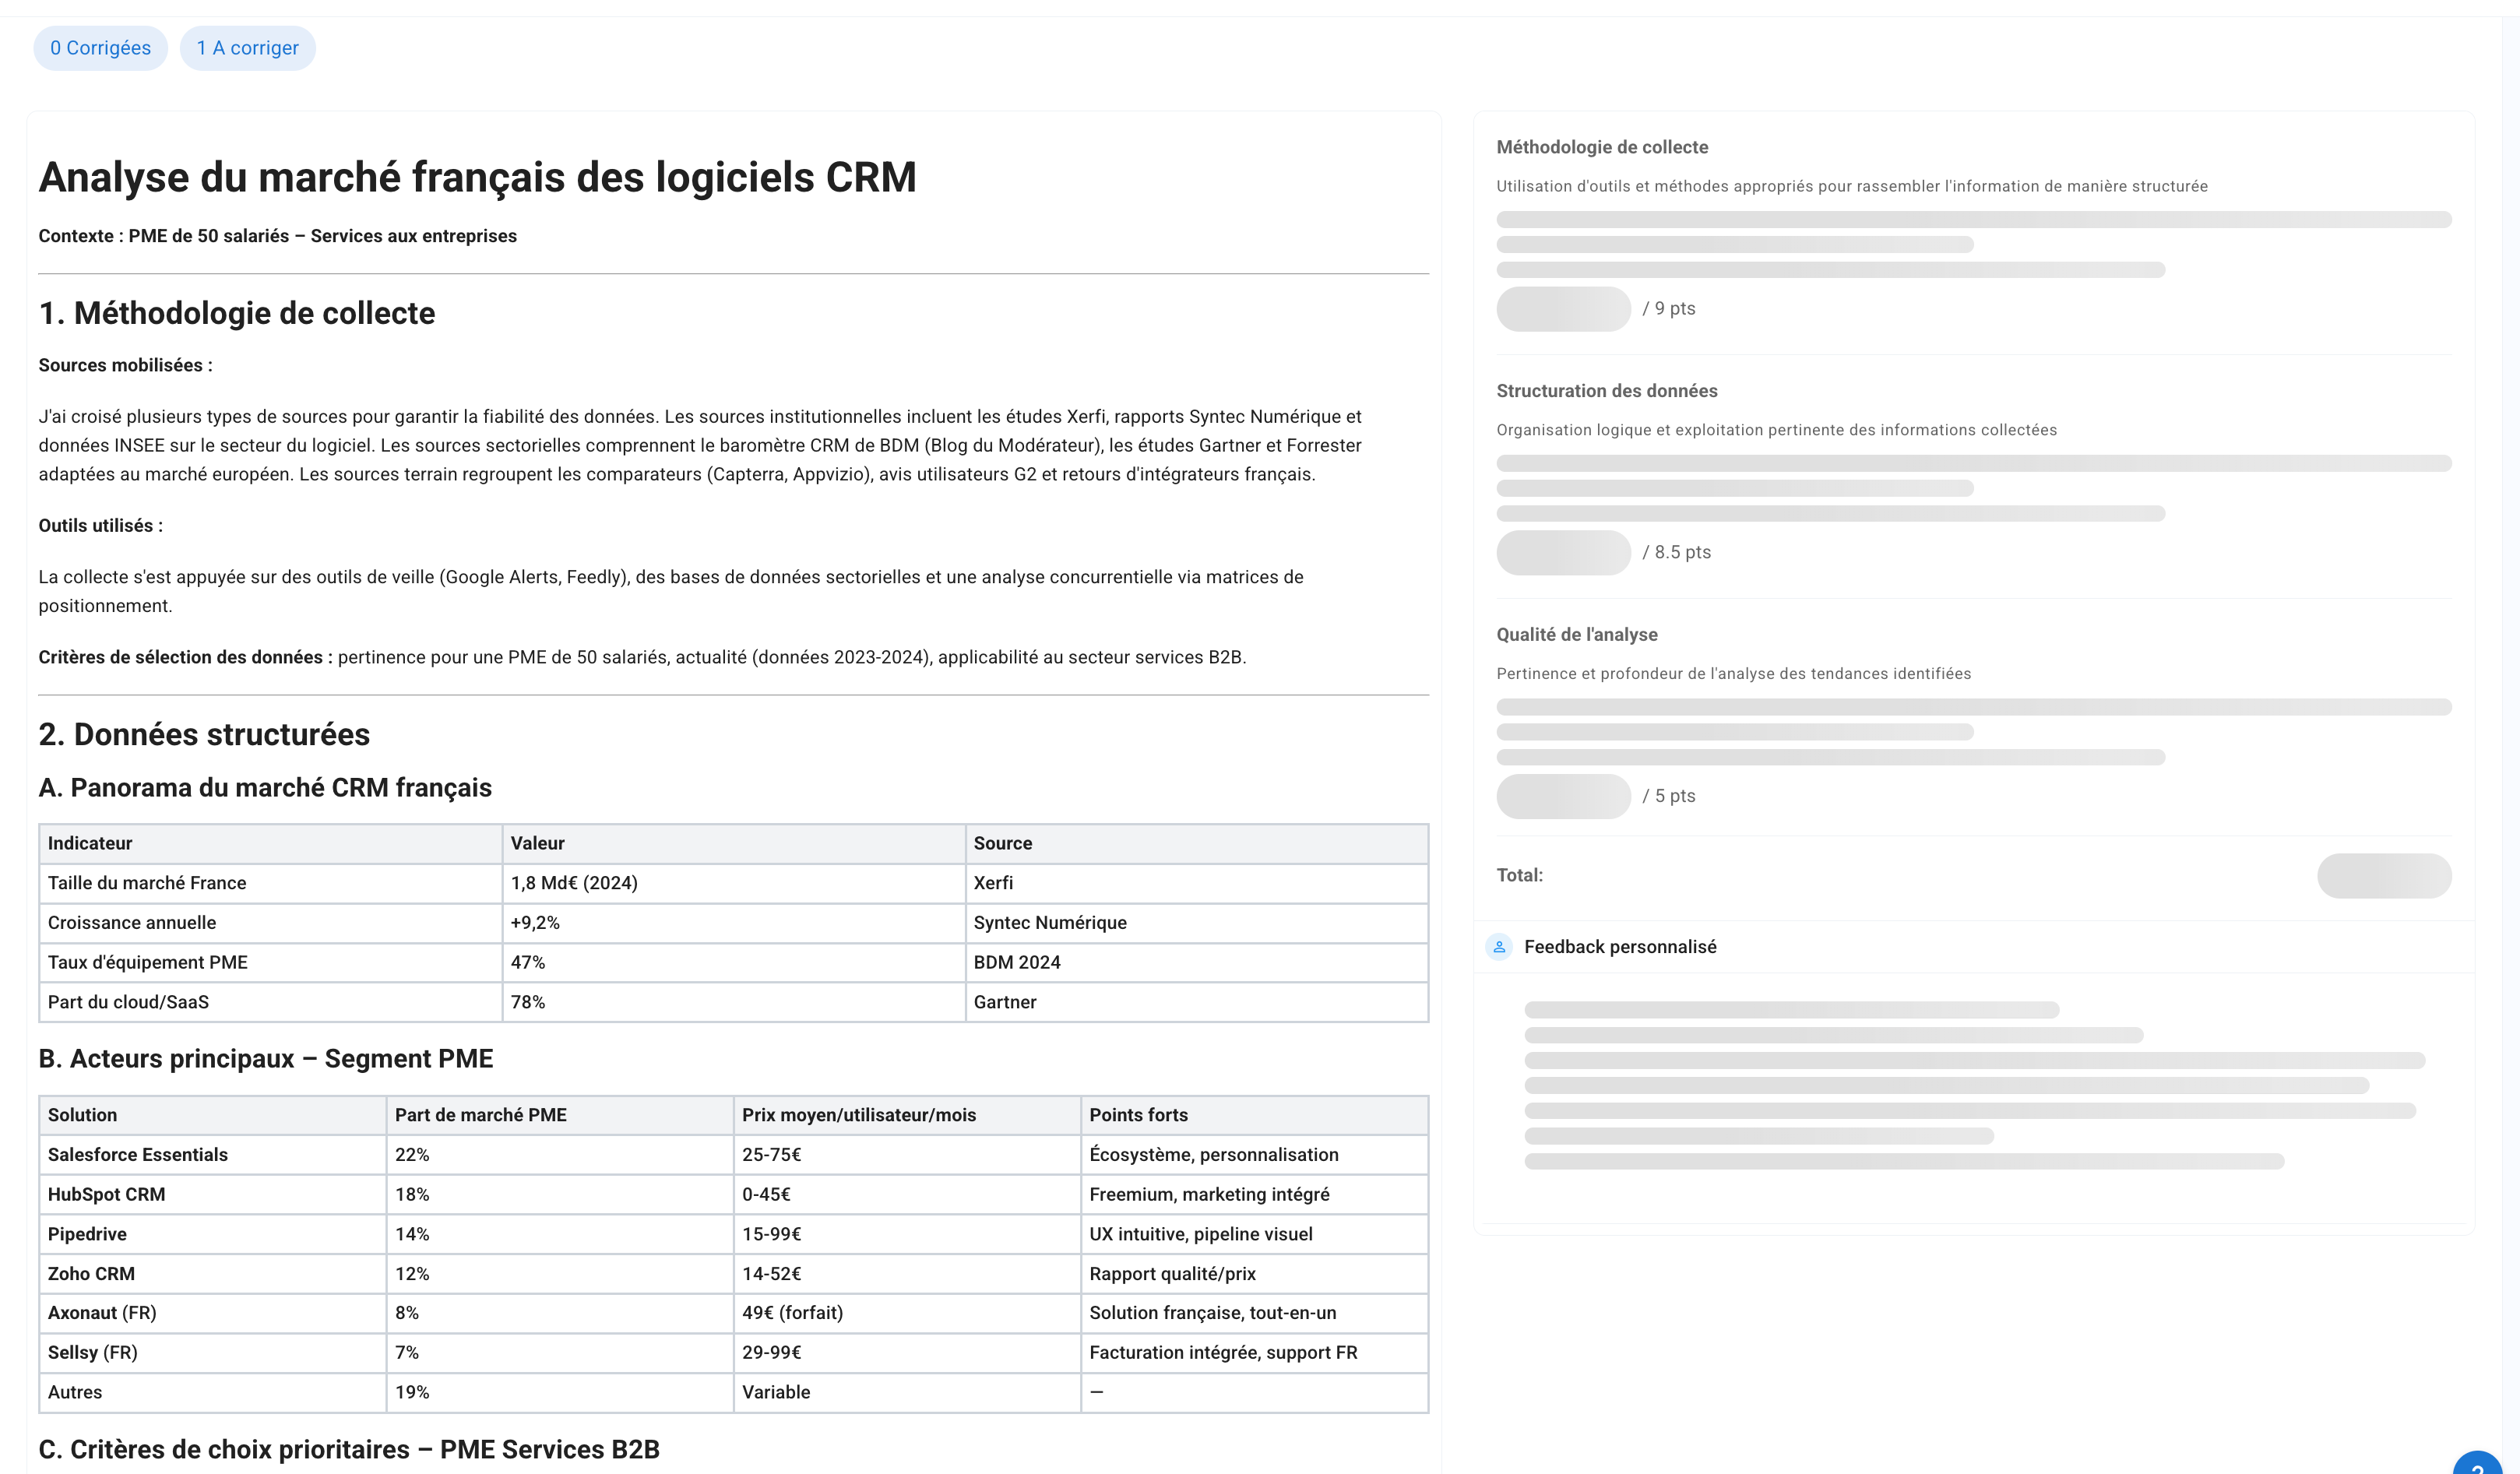Click the "Source" column header
The image size is (2520, 1474).
point(1197,844)
